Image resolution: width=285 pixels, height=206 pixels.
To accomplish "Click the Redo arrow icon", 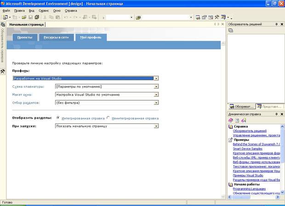I will click(75, 17).
